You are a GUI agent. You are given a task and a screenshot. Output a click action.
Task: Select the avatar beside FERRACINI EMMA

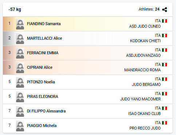20,53
